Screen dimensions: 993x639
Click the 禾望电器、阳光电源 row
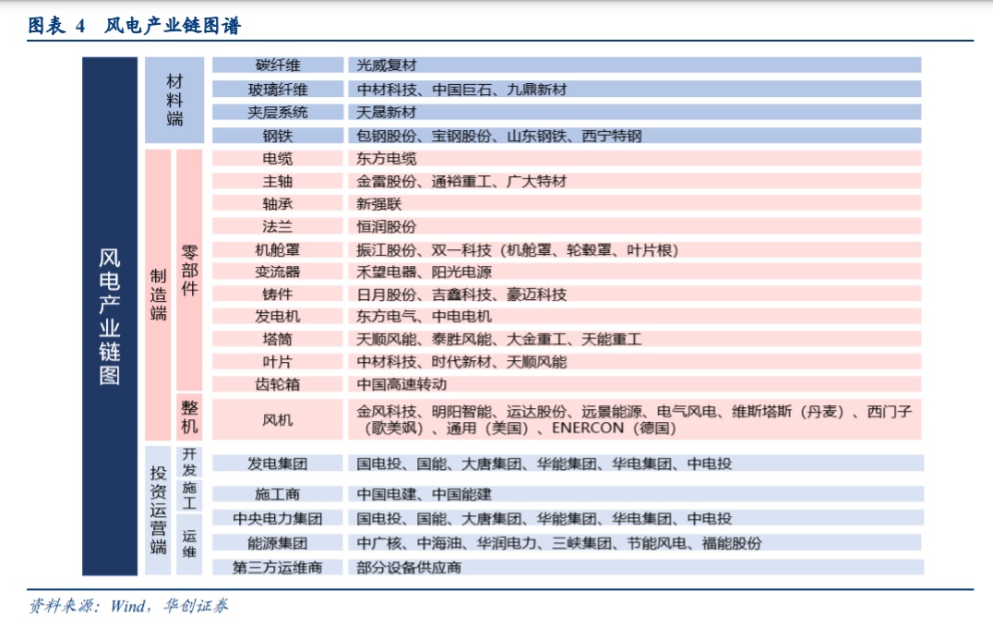pos(635,271)
